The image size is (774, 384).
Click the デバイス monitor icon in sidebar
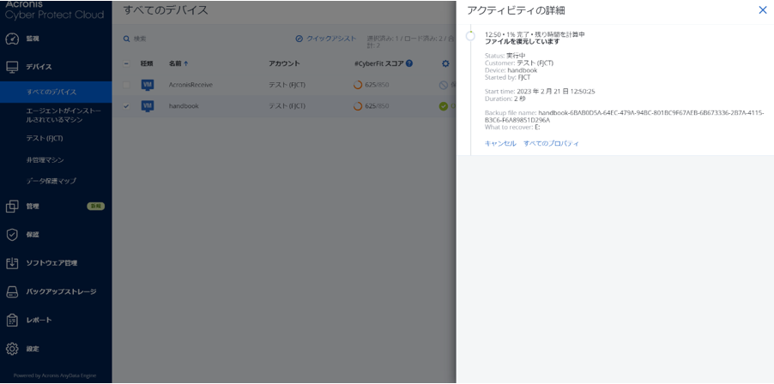(x=12, y=67)
